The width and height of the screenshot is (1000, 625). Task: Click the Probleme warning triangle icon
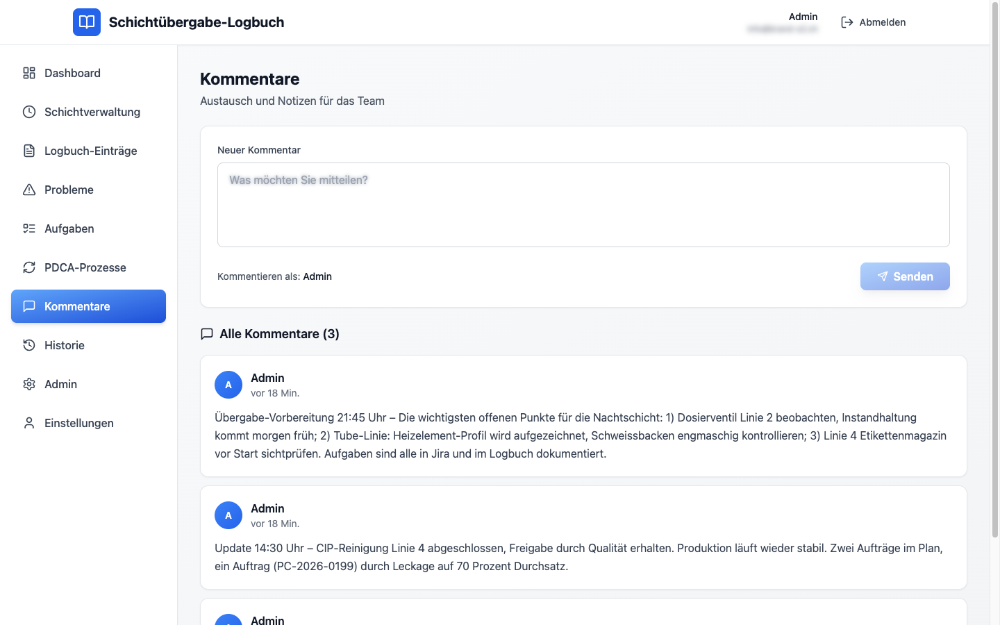coord(29,190)
